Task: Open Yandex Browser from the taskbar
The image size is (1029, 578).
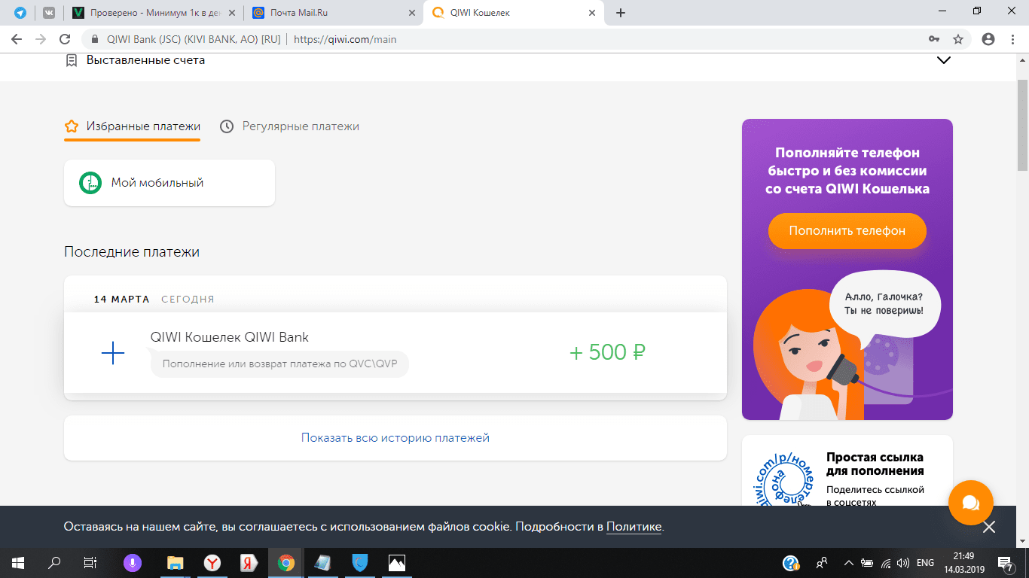Action: tap(212, 562)
